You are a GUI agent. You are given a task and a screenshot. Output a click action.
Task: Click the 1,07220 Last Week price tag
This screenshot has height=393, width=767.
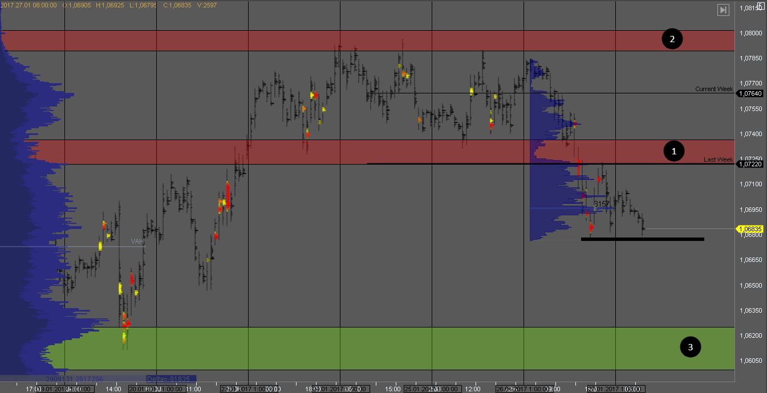tap(749, 164)
